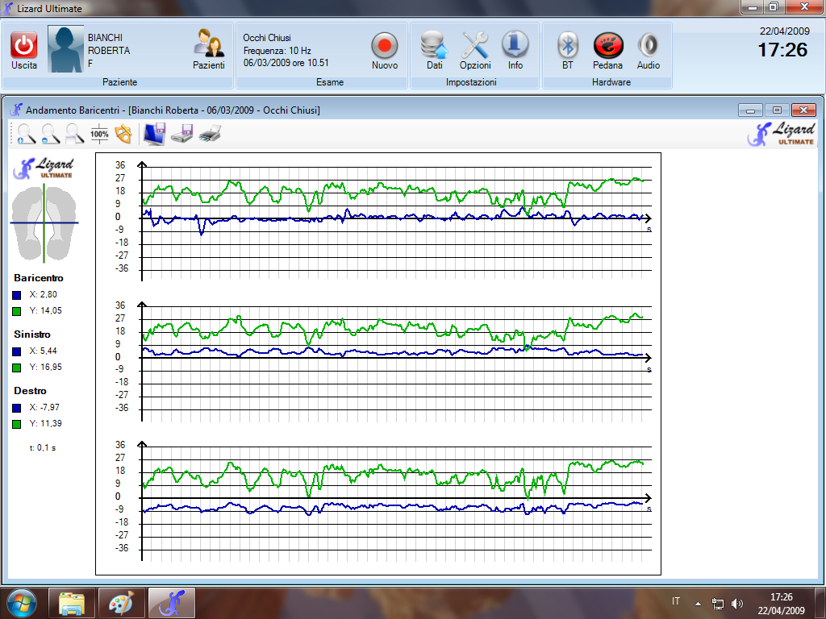The height and width of the screenshot is (619, 826).
Task: Click the Sinistro Y green color swatch
Action: 18,367
